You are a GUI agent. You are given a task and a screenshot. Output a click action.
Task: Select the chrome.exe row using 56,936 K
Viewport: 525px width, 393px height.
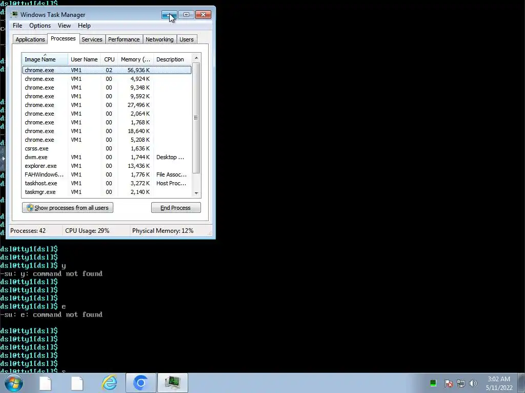(x=107, y=70)
